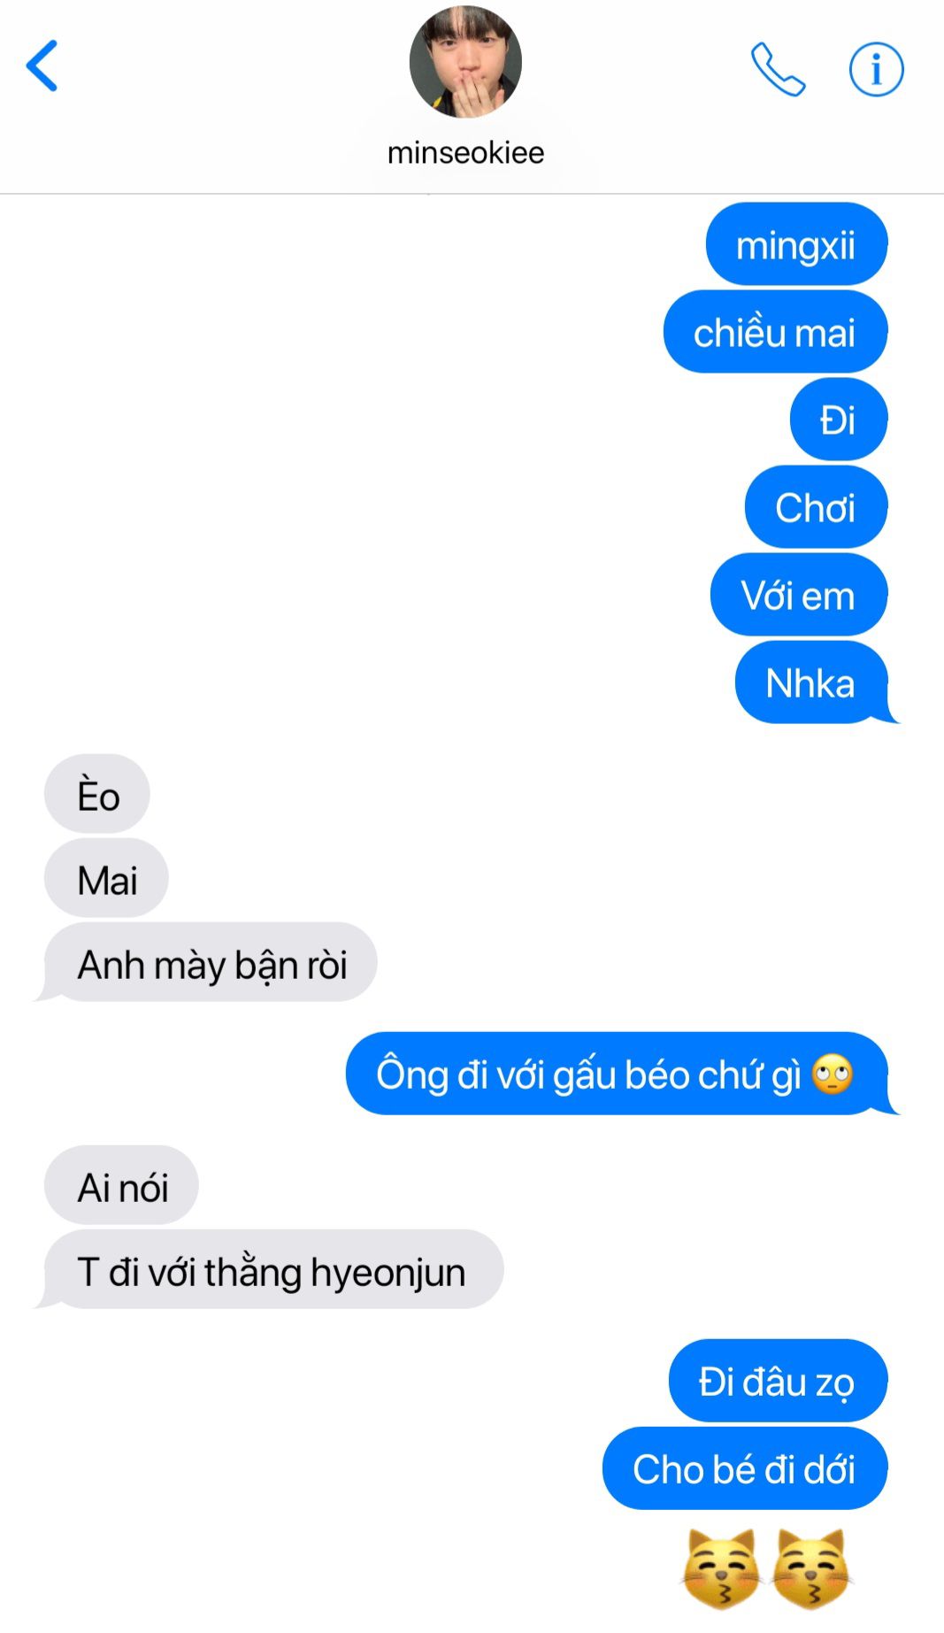Tap 'T đi với thằng hyeonjun' message
944x1633 pixels.
271,1270
